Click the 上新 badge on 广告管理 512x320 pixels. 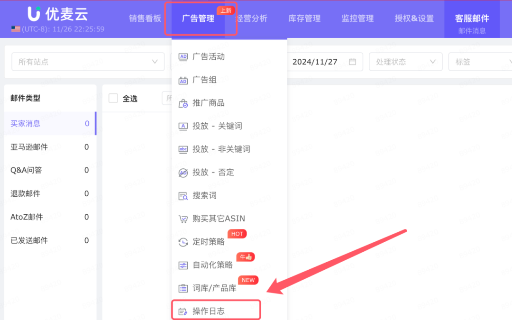click(x=226, y=10)
